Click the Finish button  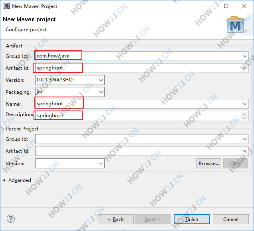point(191,219)
